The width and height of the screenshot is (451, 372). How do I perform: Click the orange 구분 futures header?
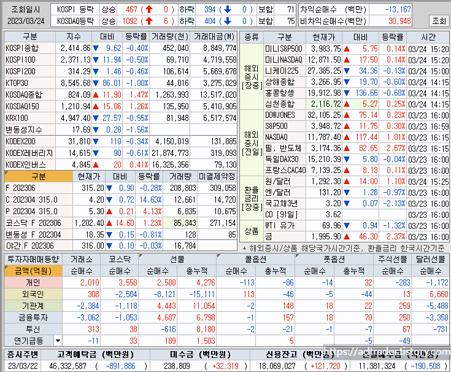pos(38,176)
